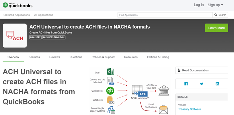Click the INDUSTRY tag

[35, 37]
